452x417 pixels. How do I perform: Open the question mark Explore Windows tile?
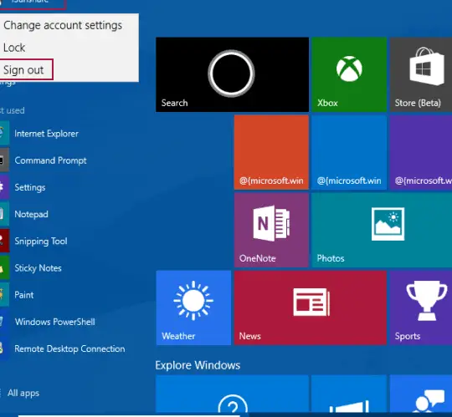coord(232,394)
